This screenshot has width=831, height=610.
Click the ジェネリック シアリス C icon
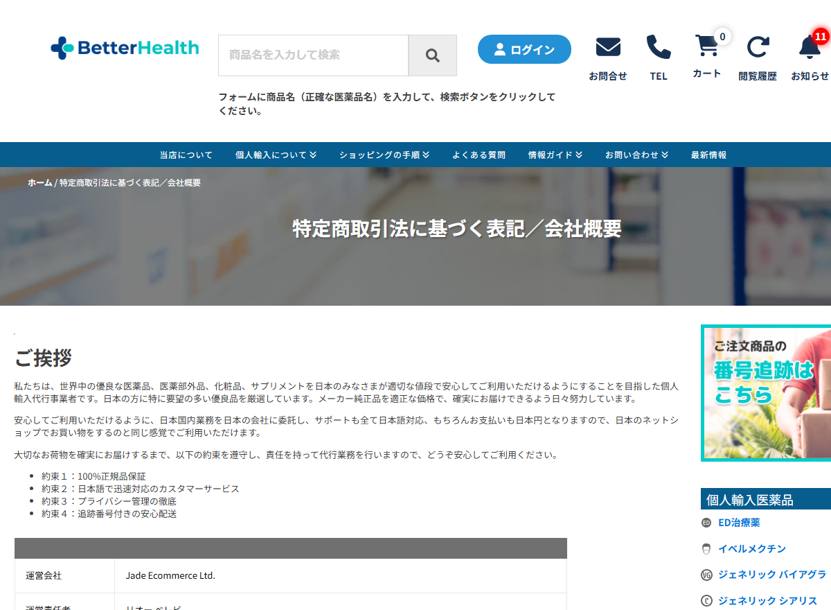click(x=706, y=601)
